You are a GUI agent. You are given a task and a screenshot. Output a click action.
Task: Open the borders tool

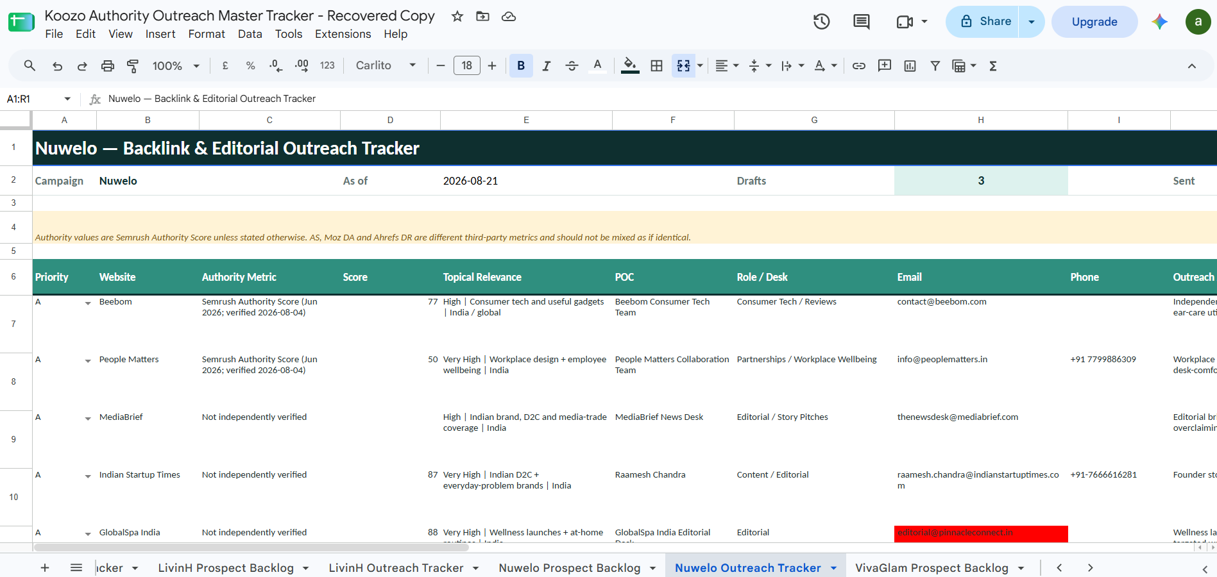click(x=656, y=65)
